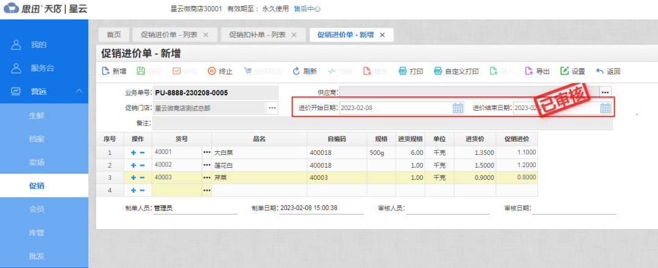This screenshot has height=268, width=658.
Task: Select 会员 in the left sidebar
Action: click(37, 209)
